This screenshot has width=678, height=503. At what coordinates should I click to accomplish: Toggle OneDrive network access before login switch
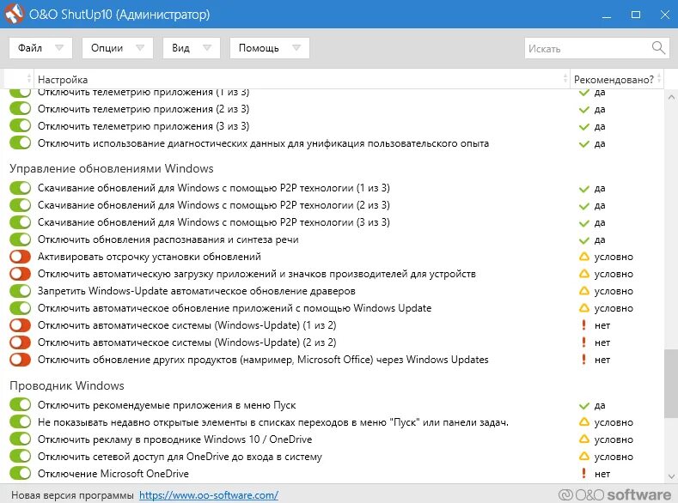tap(20, 456)
